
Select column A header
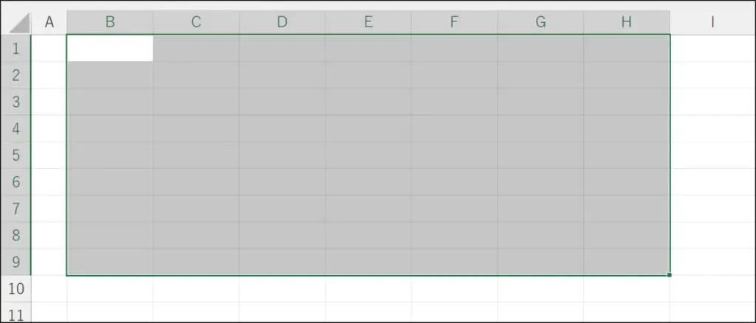coord(49,22)
